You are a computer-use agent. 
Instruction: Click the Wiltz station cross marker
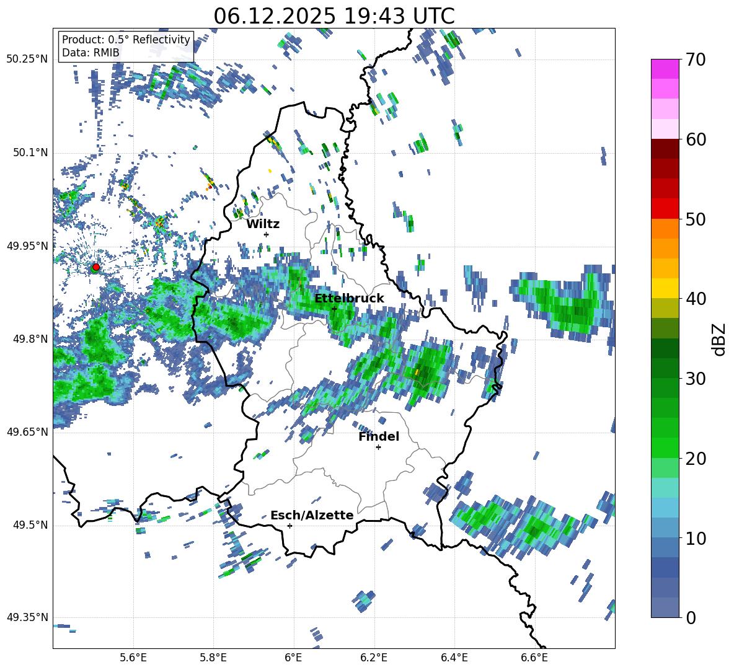267,234
